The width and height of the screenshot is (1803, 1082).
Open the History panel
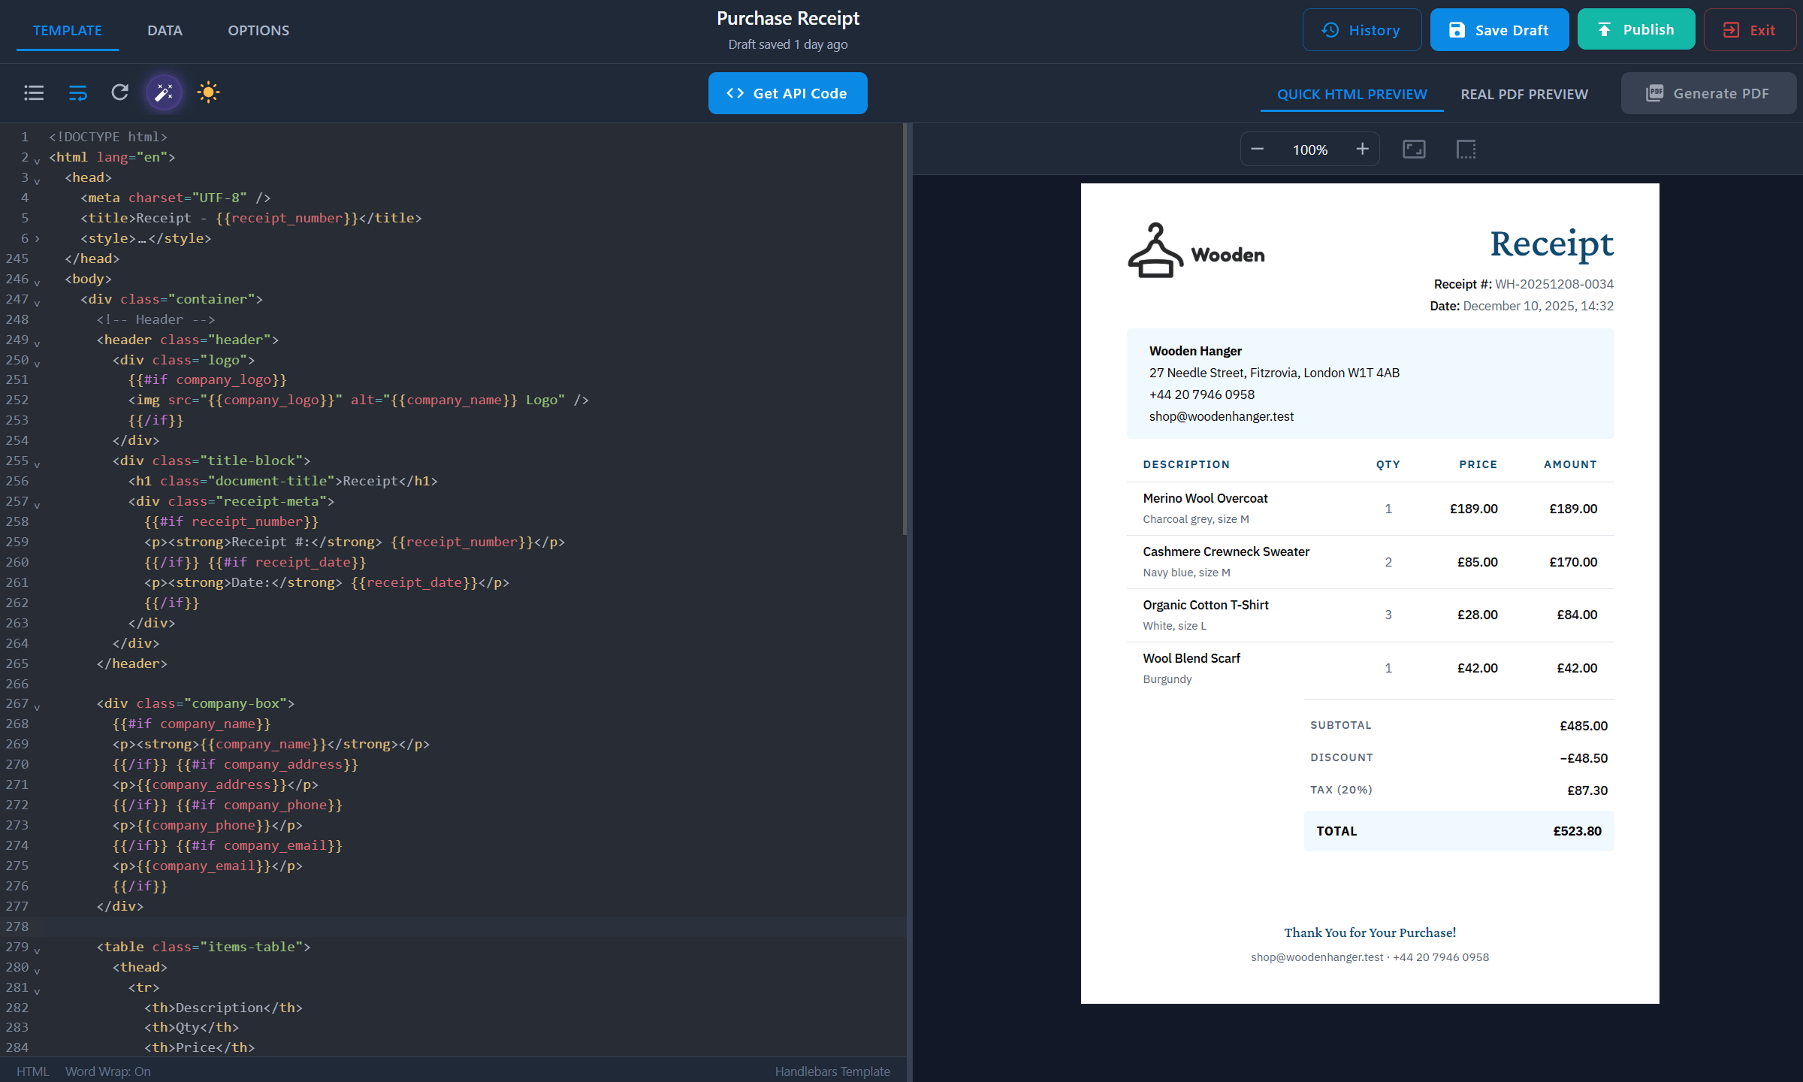pos(1361,29)
